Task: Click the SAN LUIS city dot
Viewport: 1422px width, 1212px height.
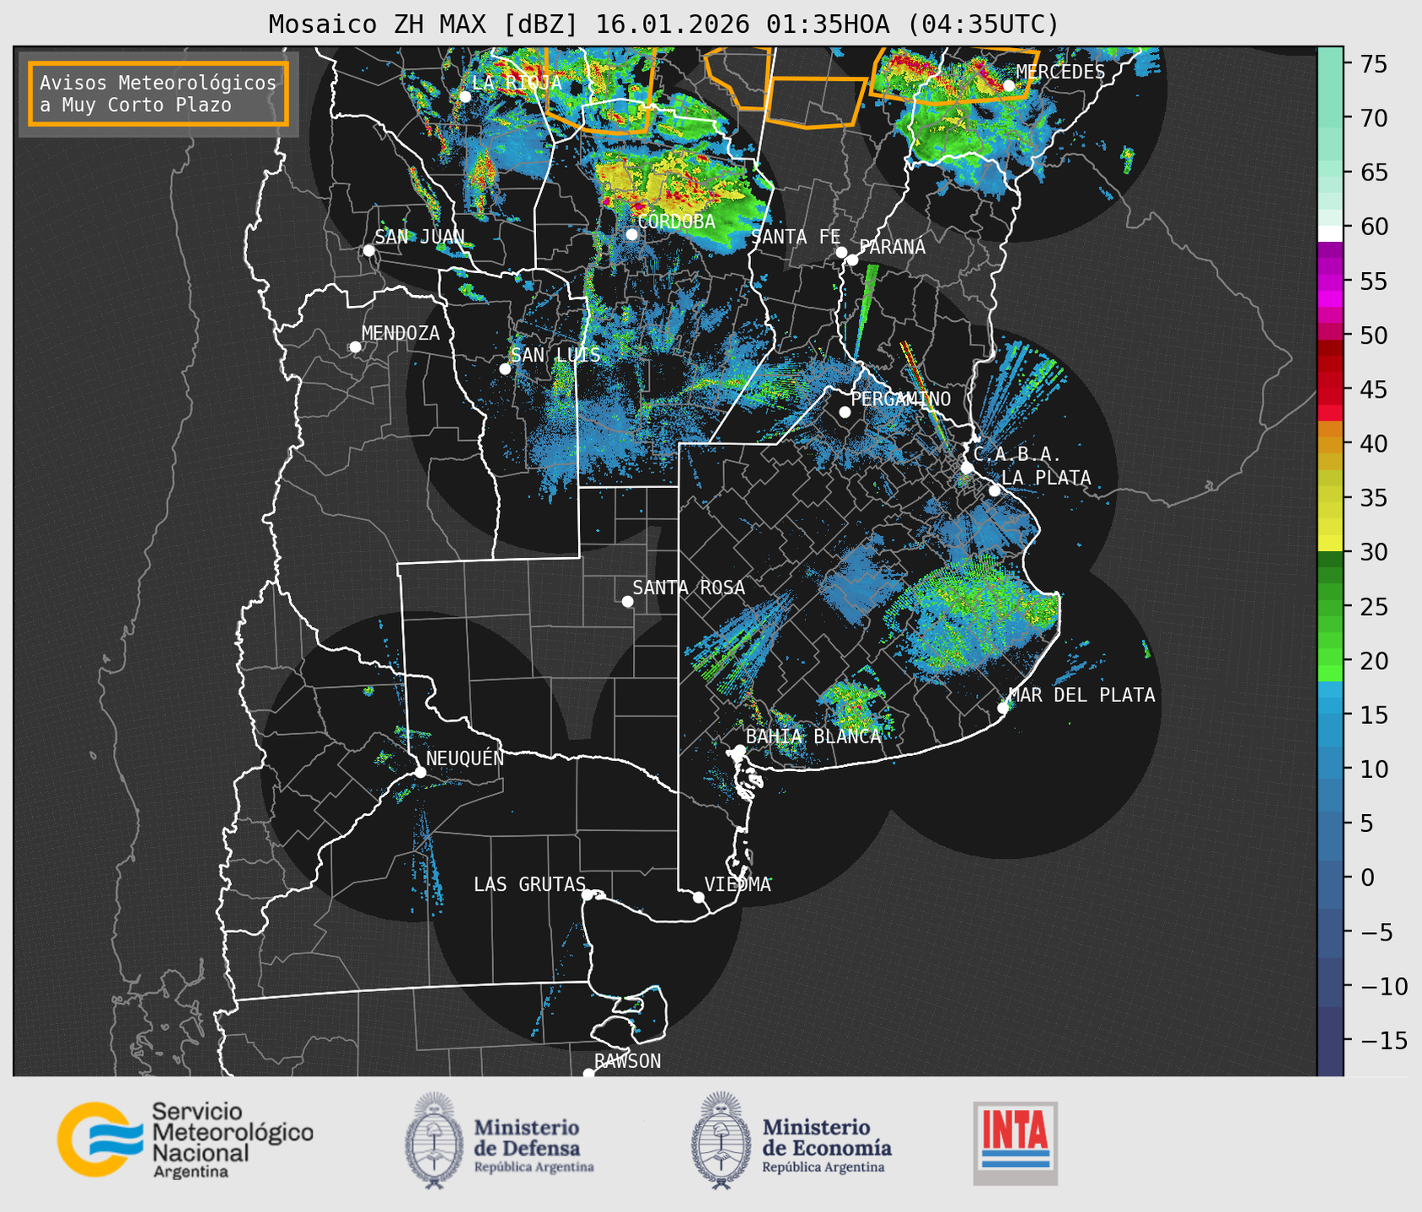Action: [505, 368]
